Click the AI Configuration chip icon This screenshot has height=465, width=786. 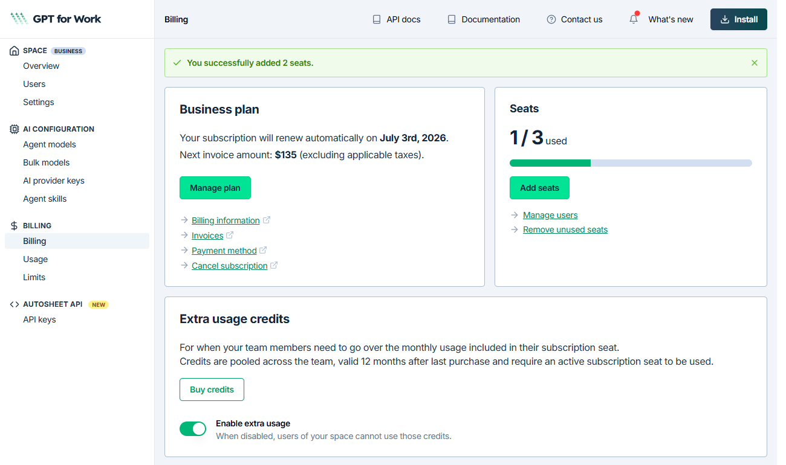pos(15,129)
